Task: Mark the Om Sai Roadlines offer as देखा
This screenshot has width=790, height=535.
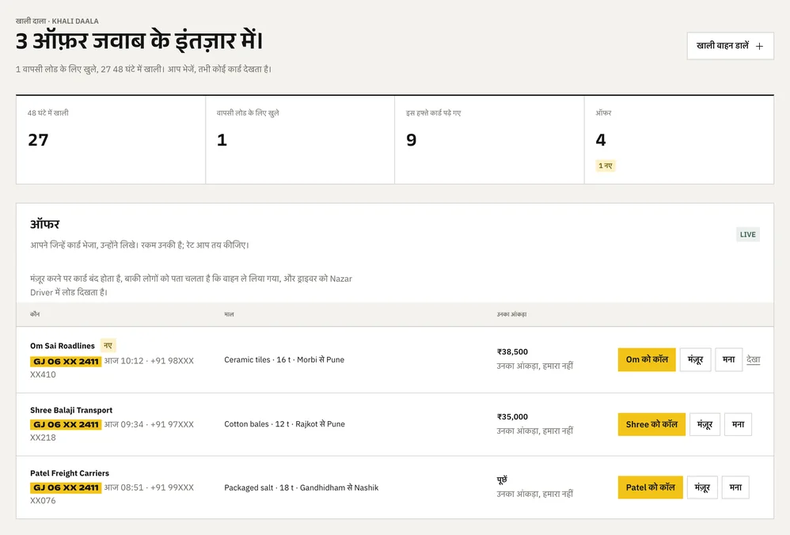Action: click(754, 359)
